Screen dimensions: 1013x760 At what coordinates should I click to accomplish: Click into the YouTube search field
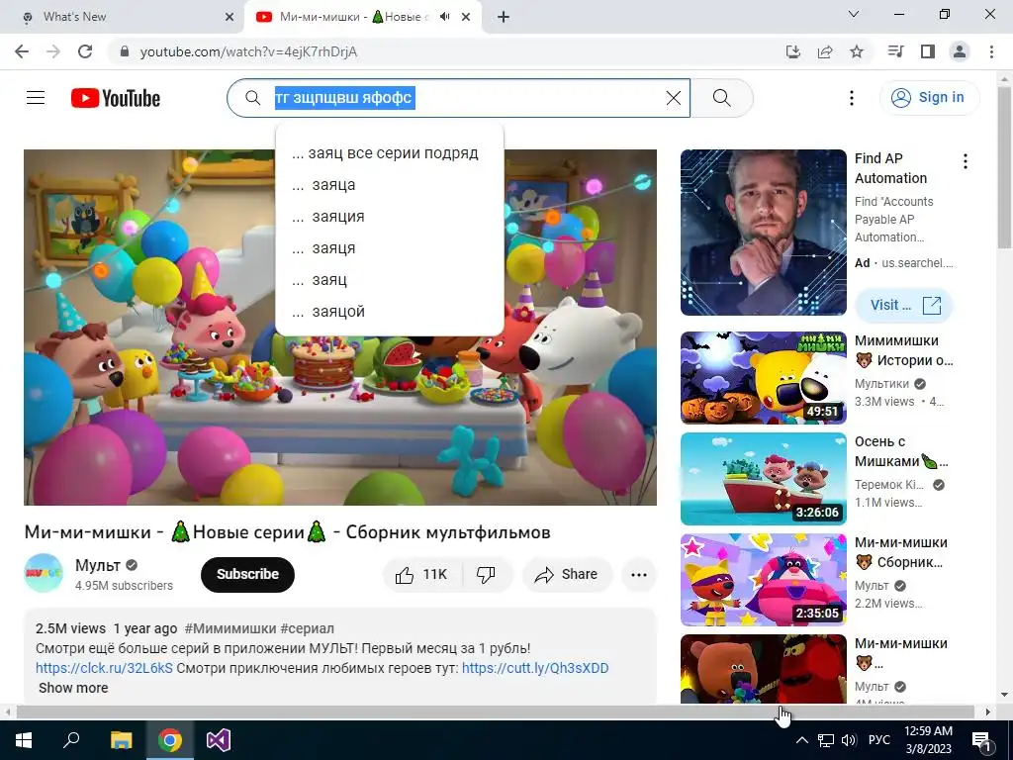[459, 98]
